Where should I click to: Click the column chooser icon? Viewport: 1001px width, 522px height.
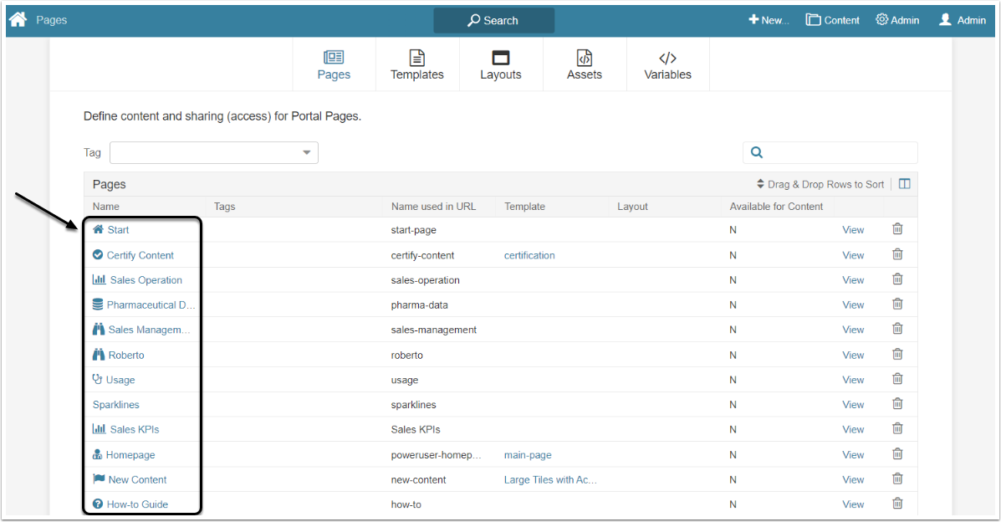[904, 184]
